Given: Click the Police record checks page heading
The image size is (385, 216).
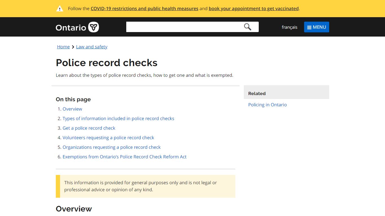Looking at the screenshot, I should pos(107,63).
